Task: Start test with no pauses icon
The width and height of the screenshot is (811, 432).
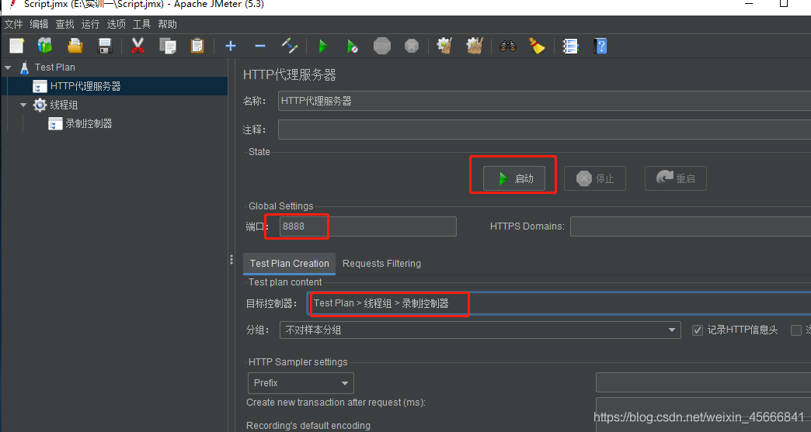Action: (352, 46)
